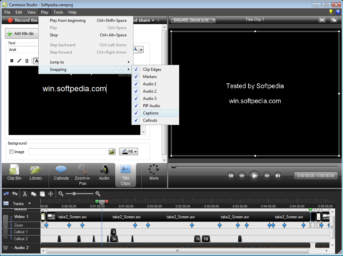Expand the Snapping submenu
This screenshot has width=343, height=256.
pos(86,69)
